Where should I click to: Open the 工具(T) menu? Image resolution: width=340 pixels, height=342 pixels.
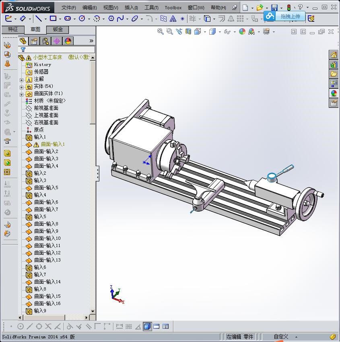click(151, 8)
